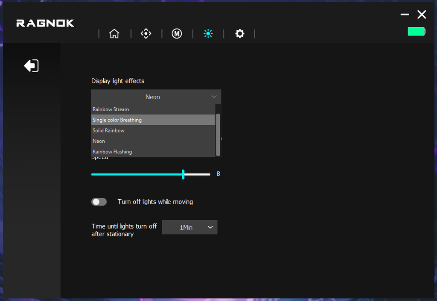The image size is (437, 301).
Task: Click the RAGNOK logo
Action: pyautogui.click(x=45, y=23)
